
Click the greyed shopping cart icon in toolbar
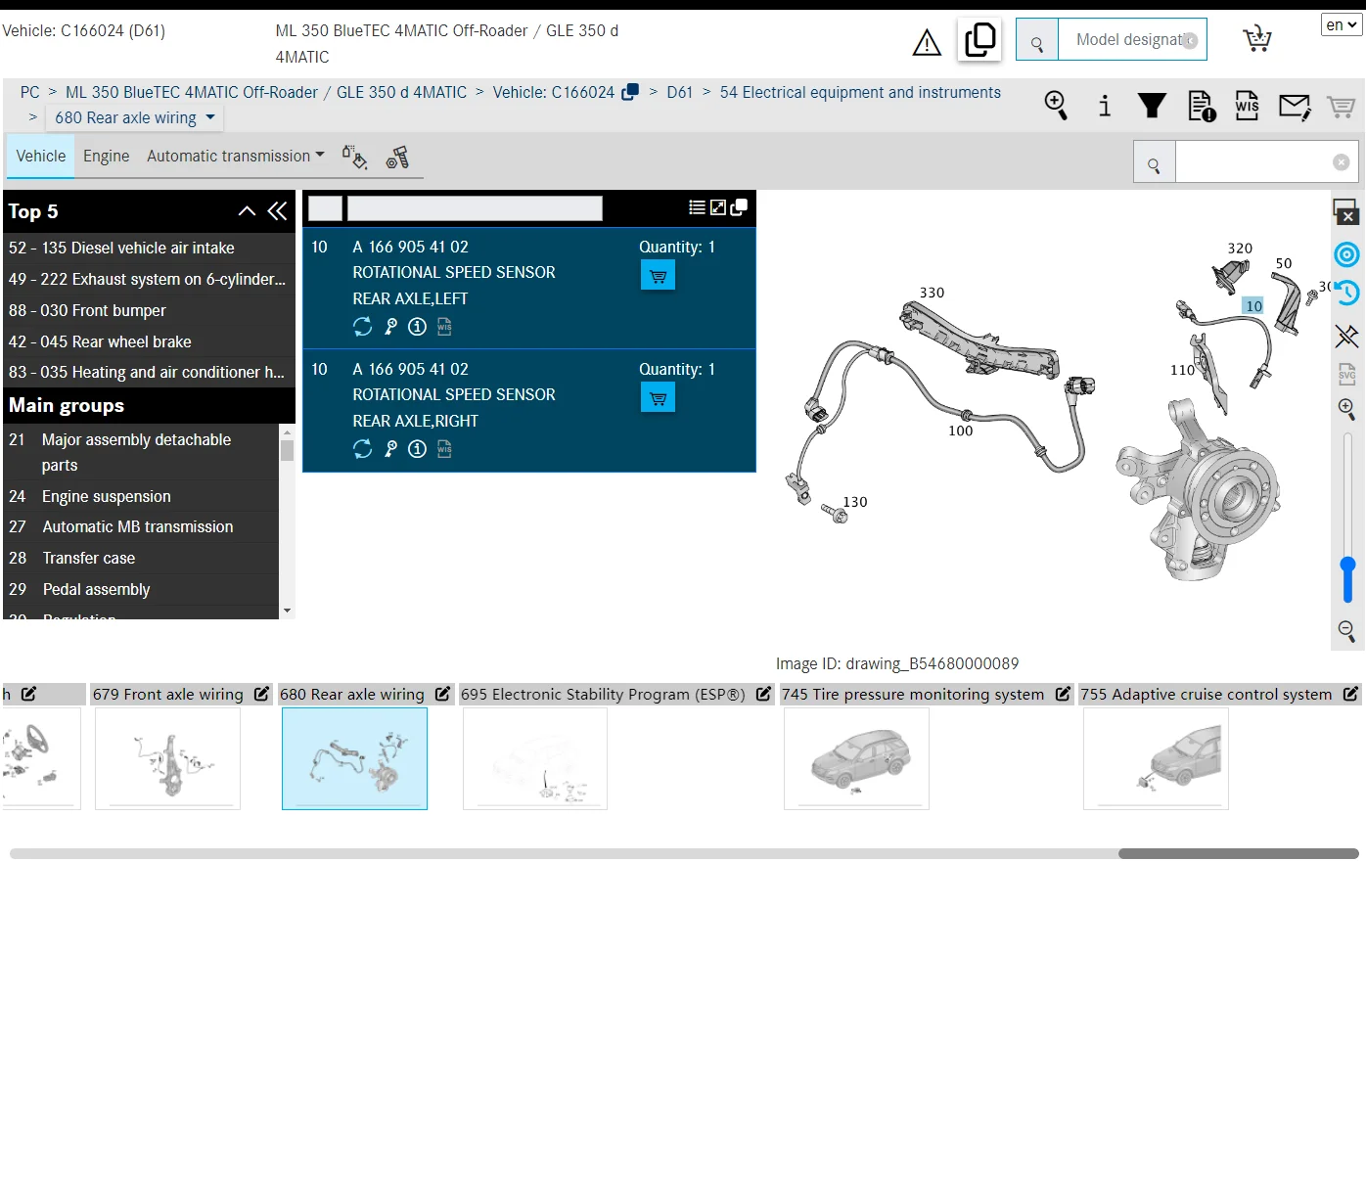click(x=1341, y=107)
